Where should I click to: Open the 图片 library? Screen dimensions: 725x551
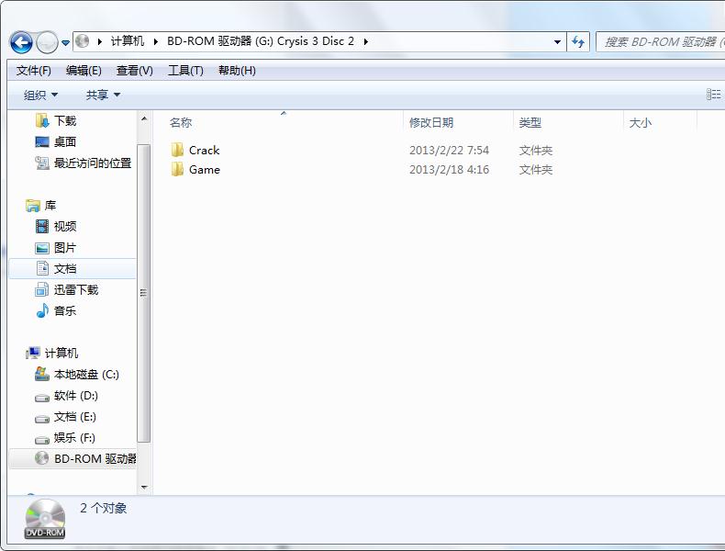point(64,248)
